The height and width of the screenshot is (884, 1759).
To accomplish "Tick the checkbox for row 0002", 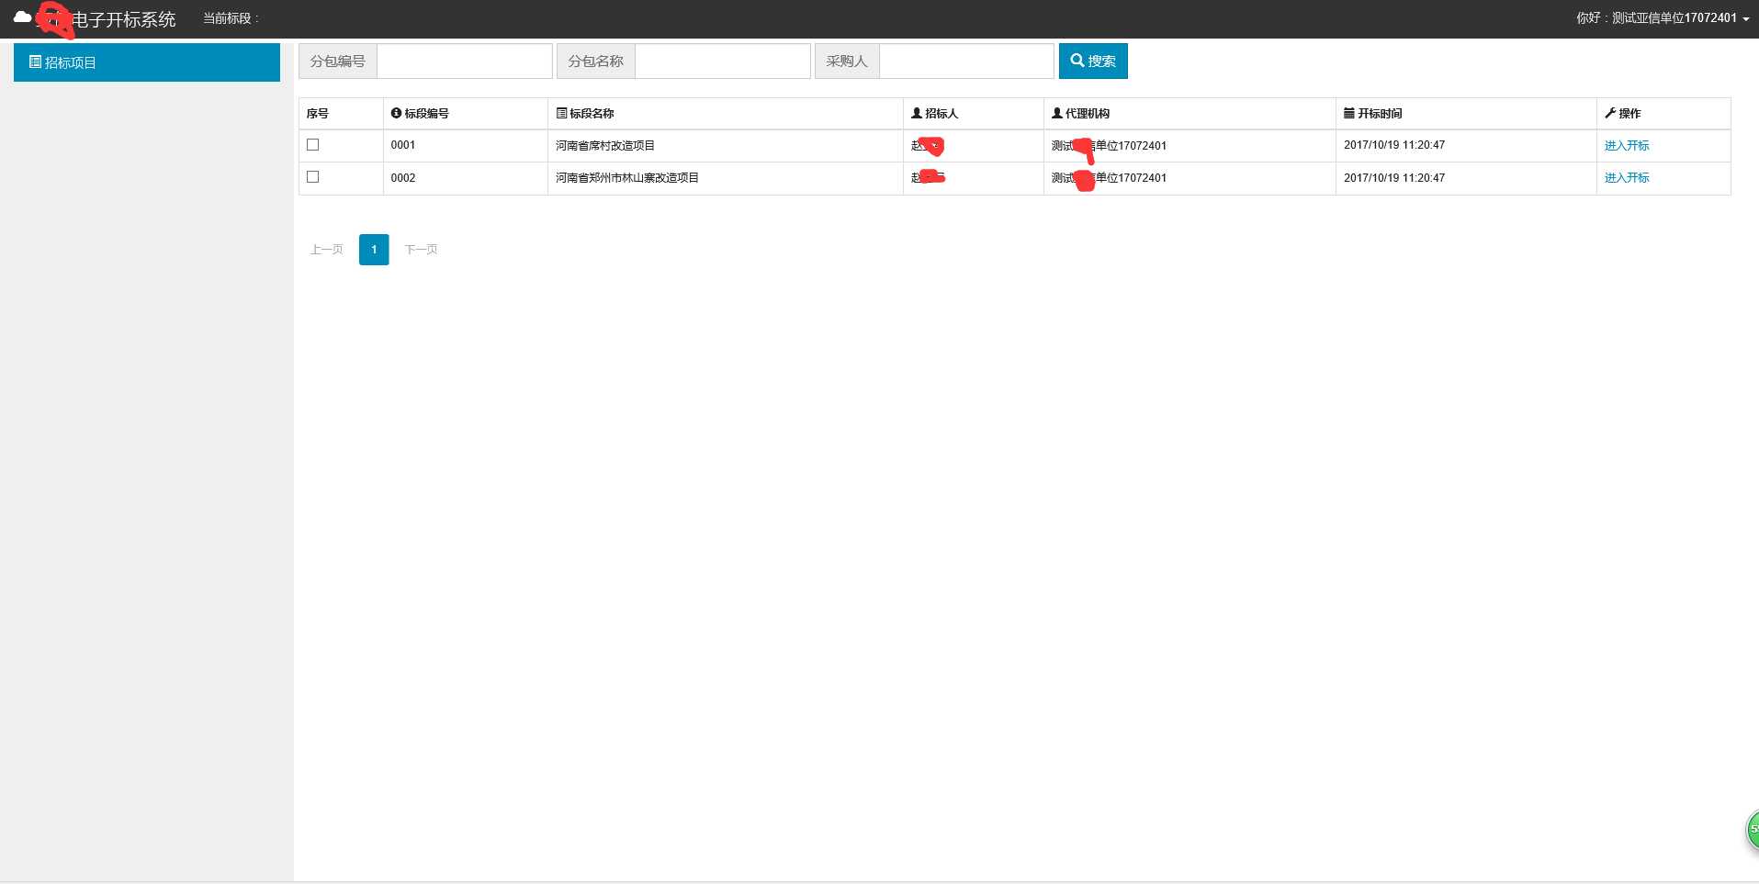I will (313, 177).
